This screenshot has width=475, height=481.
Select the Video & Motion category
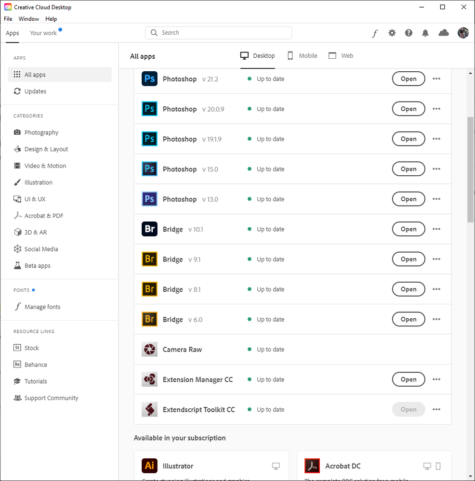(x=40, y=166)
